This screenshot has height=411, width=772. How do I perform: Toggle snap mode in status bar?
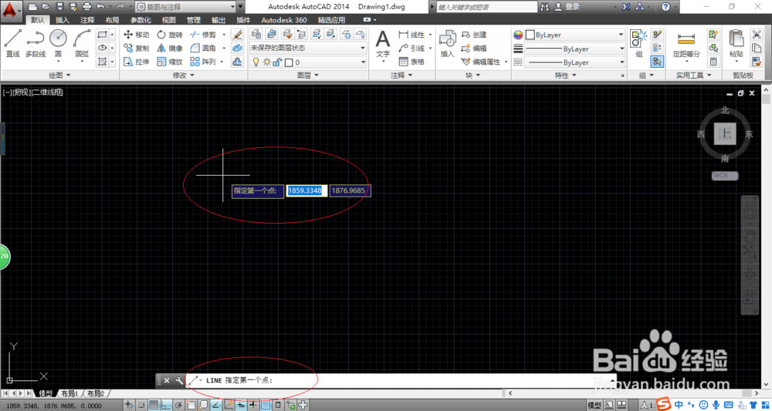[141, 406]
